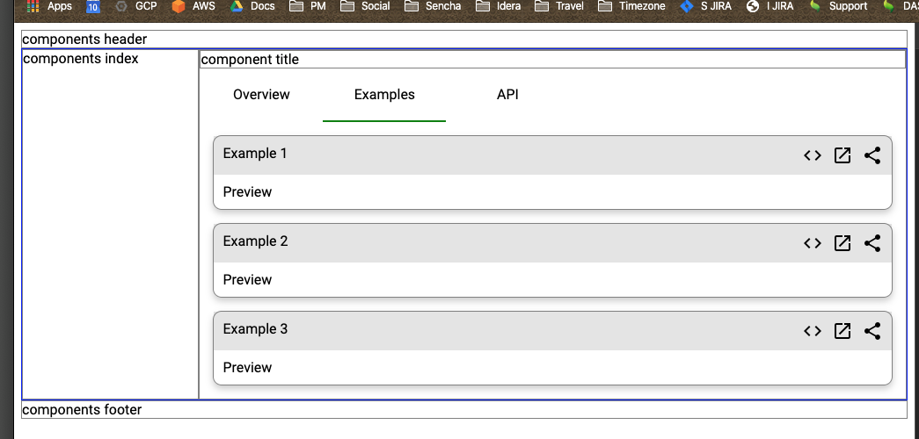
Task: Open the AWS bookmark
Action: click(193, 6)
